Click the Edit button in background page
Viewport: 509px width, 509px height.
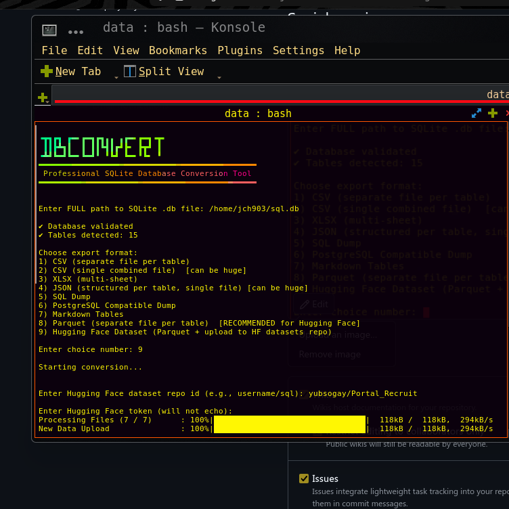coord(314,304)
